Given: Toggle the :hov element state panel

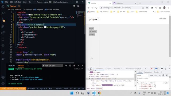Looking at the screenshot, I should (x=151, y=75).
